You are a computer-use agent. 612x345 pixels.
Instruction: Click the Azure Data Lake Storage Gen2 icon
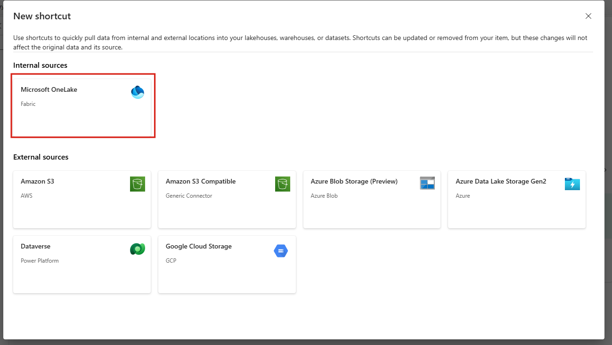572,184
